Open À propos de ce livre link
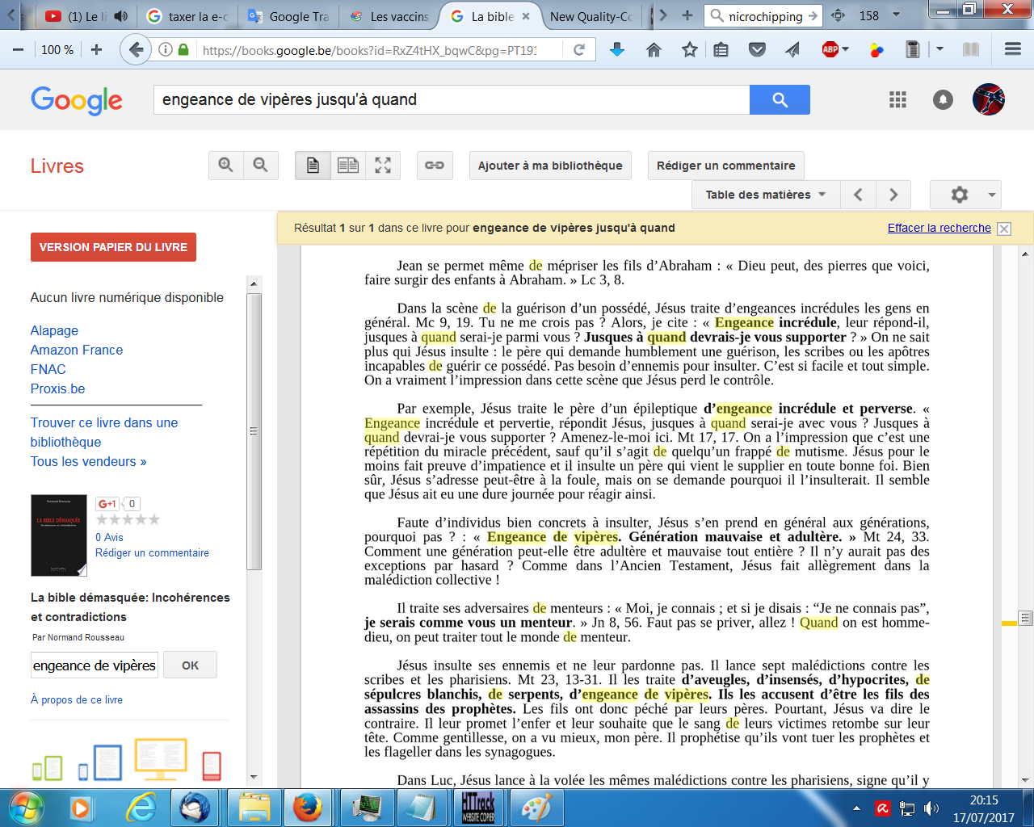The height and width of the screenshot is (827, 1034). click(77, 699)
